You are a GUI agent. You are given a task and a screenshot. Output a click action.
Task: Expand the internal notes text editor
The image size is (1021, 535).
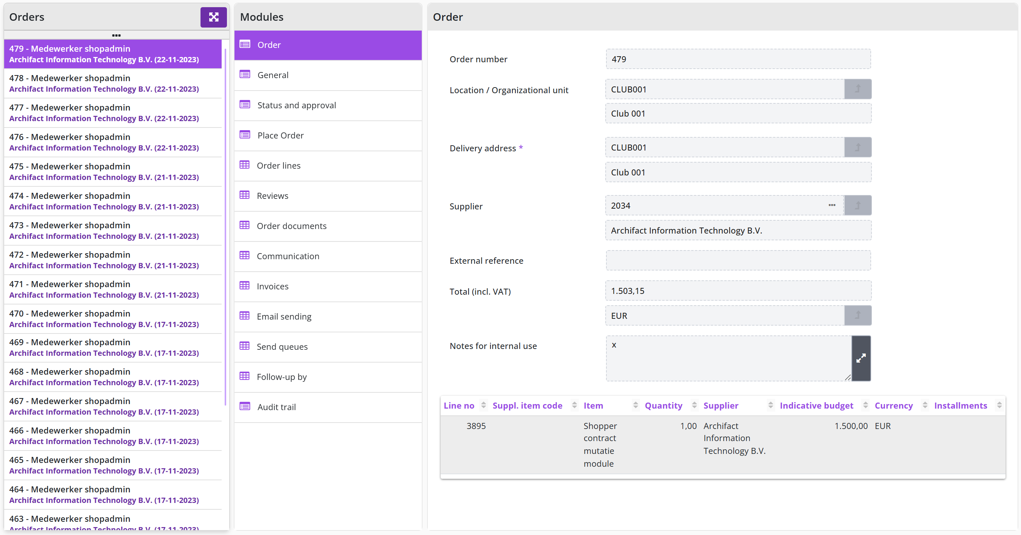pos(861,358)
